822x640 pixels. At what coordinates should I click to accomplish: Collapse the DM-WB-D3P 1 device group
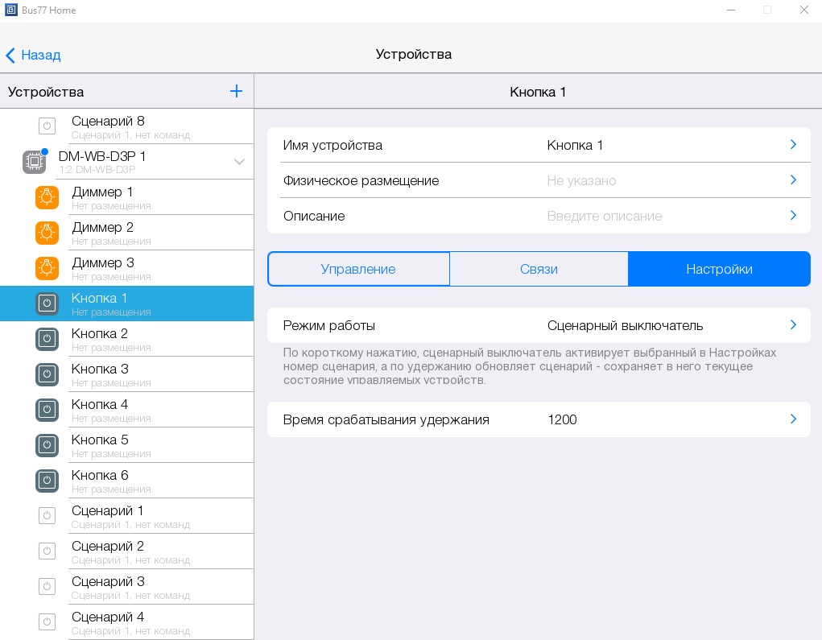[x=239, y=162]
